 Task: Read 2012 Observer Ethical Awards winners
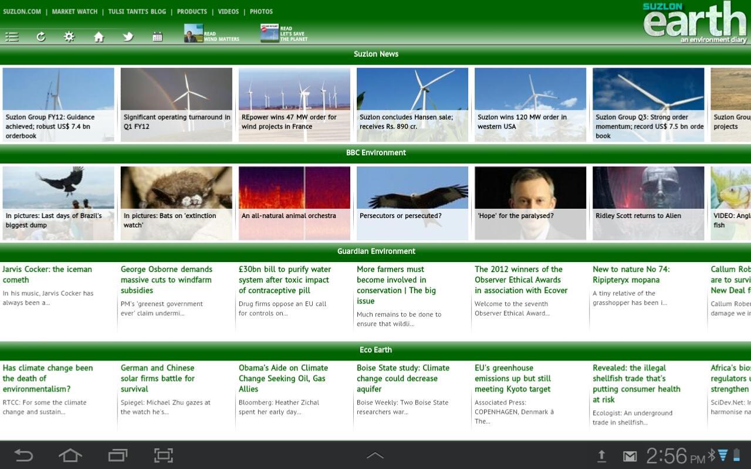(x=521, y=280)
